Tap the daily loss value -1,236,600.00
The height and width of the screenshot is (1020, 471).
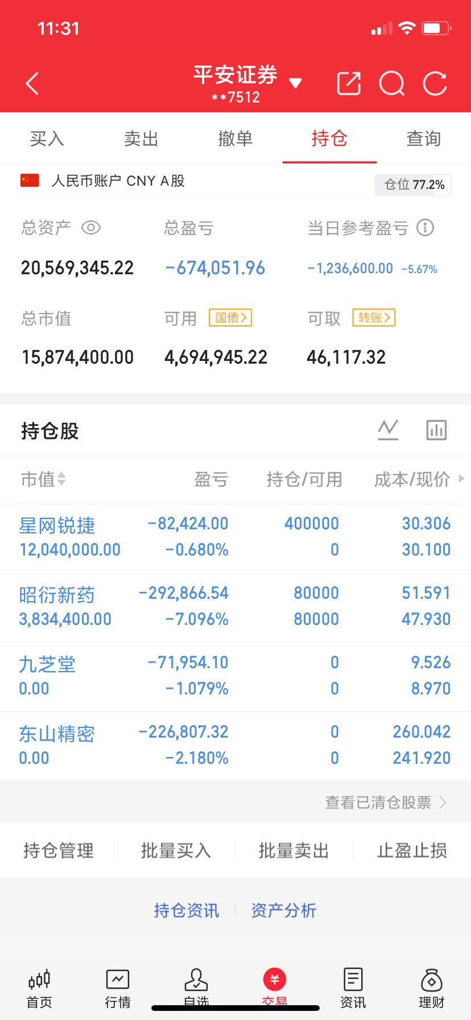[350, 268]
